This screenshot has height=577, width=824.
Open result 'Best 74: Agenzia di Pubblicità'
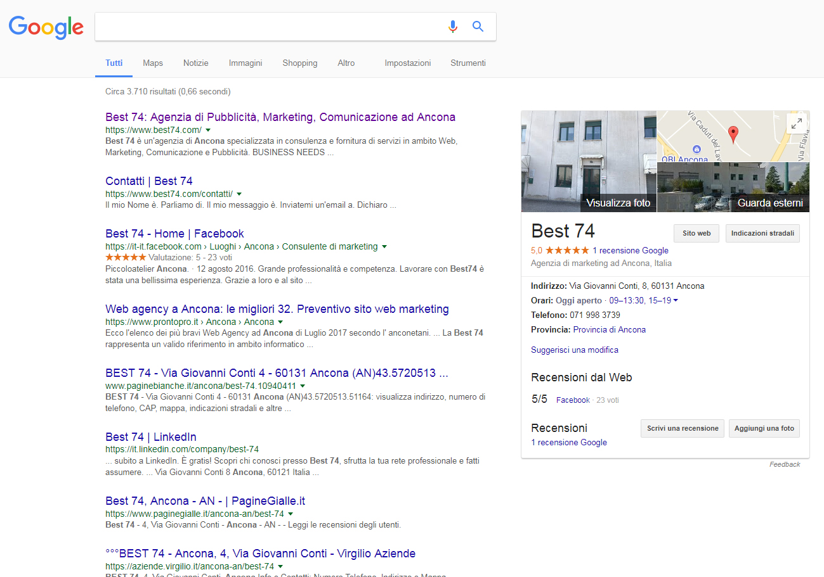[x=280, y=117]
